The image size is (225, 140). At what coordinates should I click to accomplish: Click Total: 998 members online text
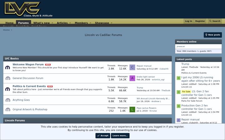click(194, 51)
